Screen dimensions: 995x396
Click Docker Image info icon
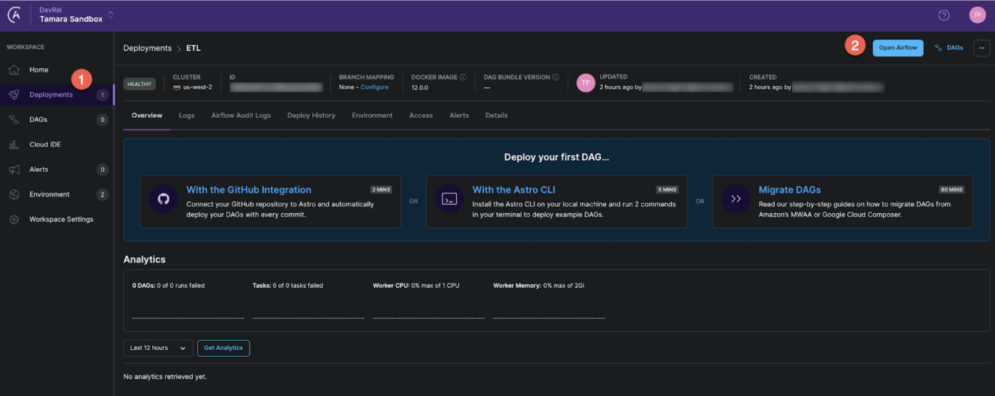463,77
